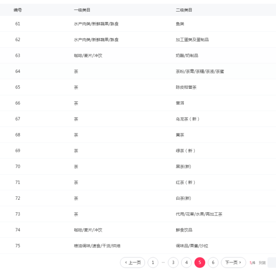Screen dimensions: 276x269
Task: Open page 3 in pagination
Action: (x=173, y=262)
